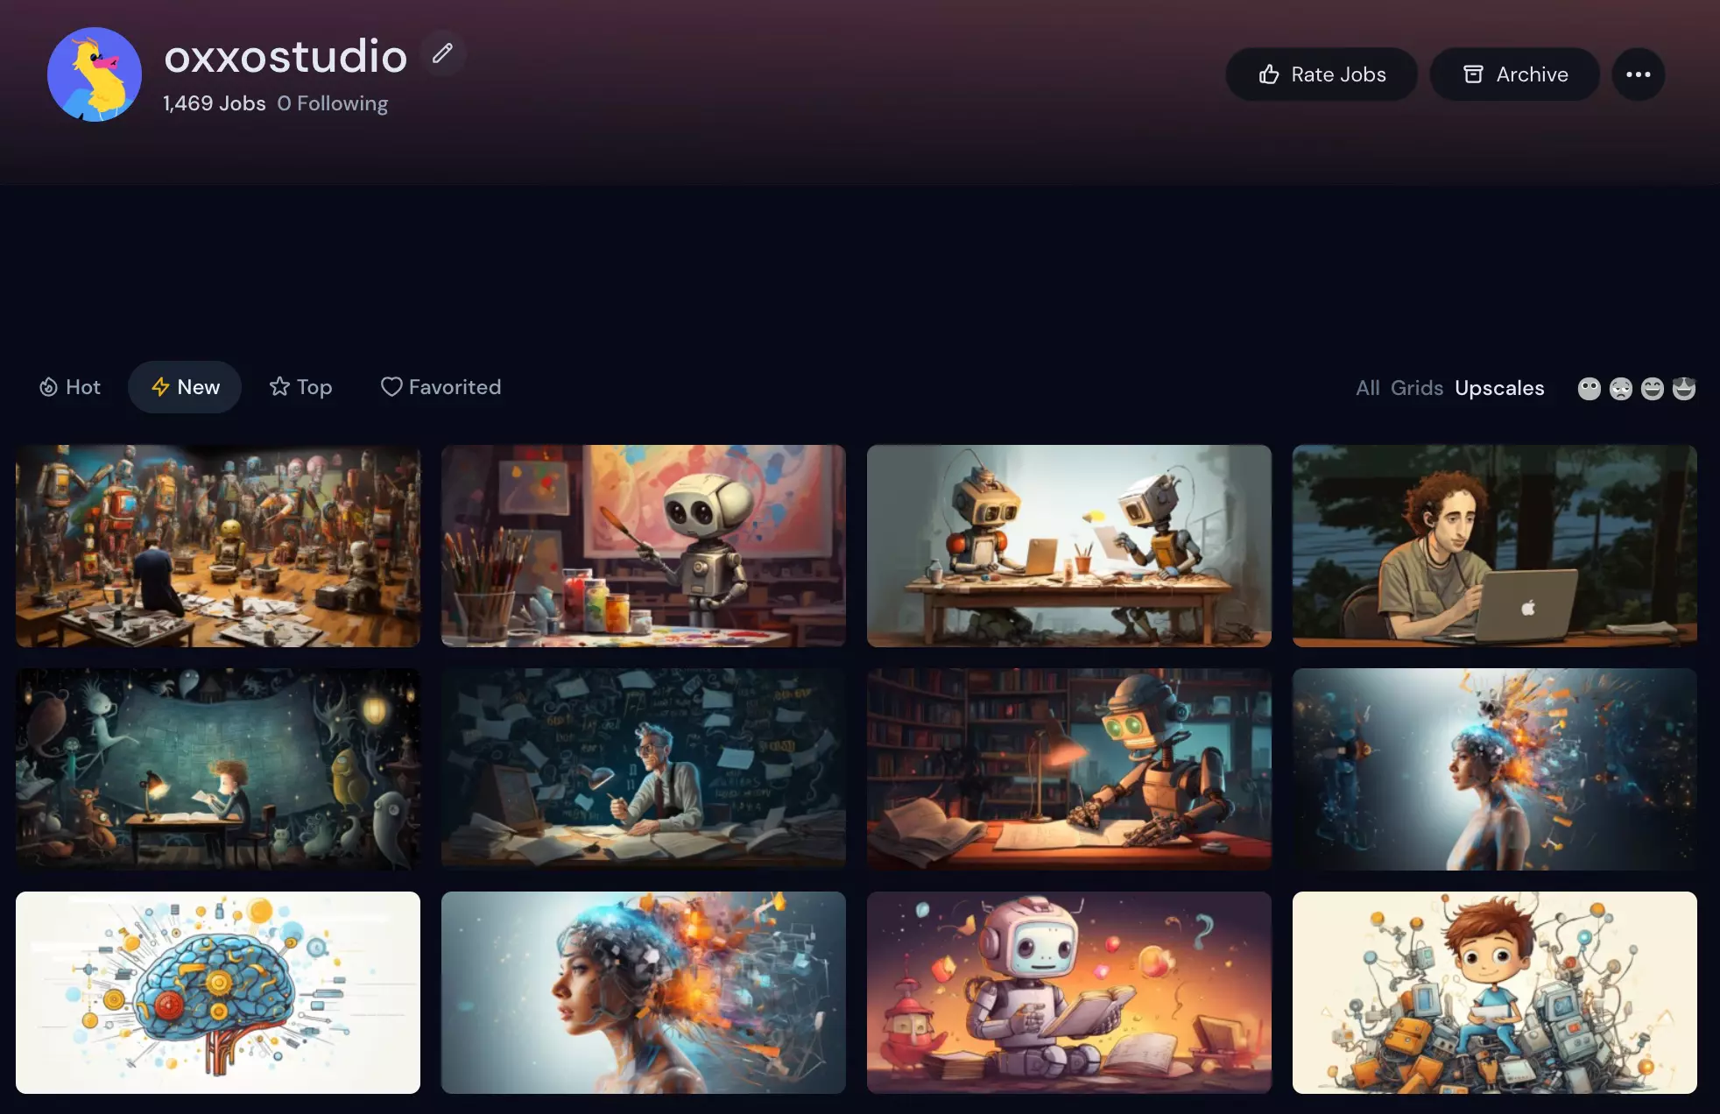Filter by the grinning face emoji rating
The width and height of the screenshot is (1720, 1114).
(1652, 388)
